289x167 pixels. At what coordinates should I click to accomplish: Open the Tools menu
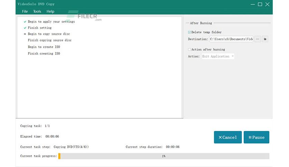pos(37,11)
